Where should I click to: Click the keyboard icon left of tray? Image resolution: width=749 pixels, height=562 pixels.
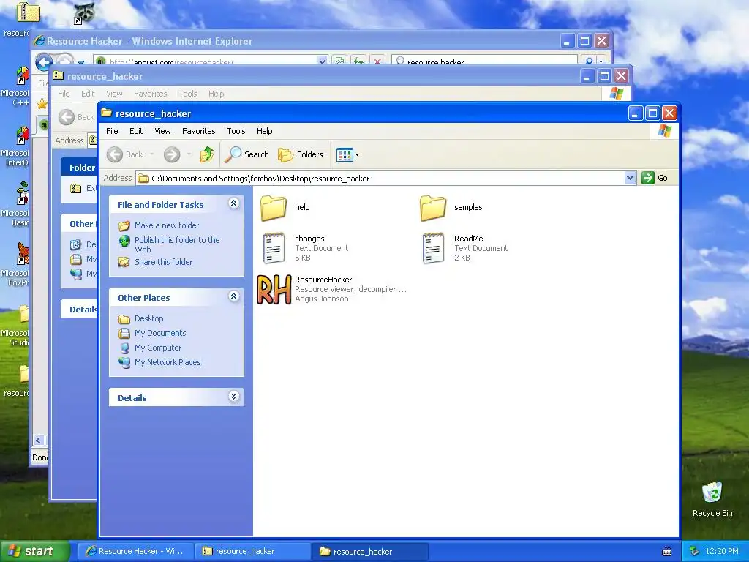click(667, 552)
